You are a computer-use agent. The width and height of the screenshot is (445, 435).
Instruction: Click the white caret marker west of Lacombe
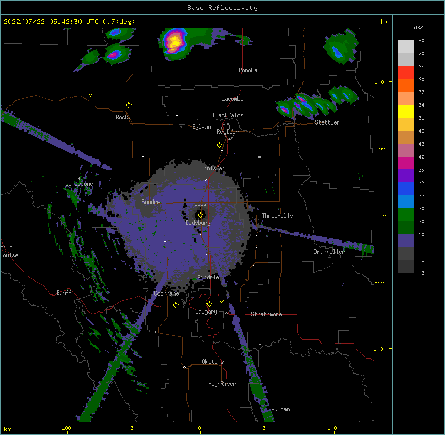(205, 102)
